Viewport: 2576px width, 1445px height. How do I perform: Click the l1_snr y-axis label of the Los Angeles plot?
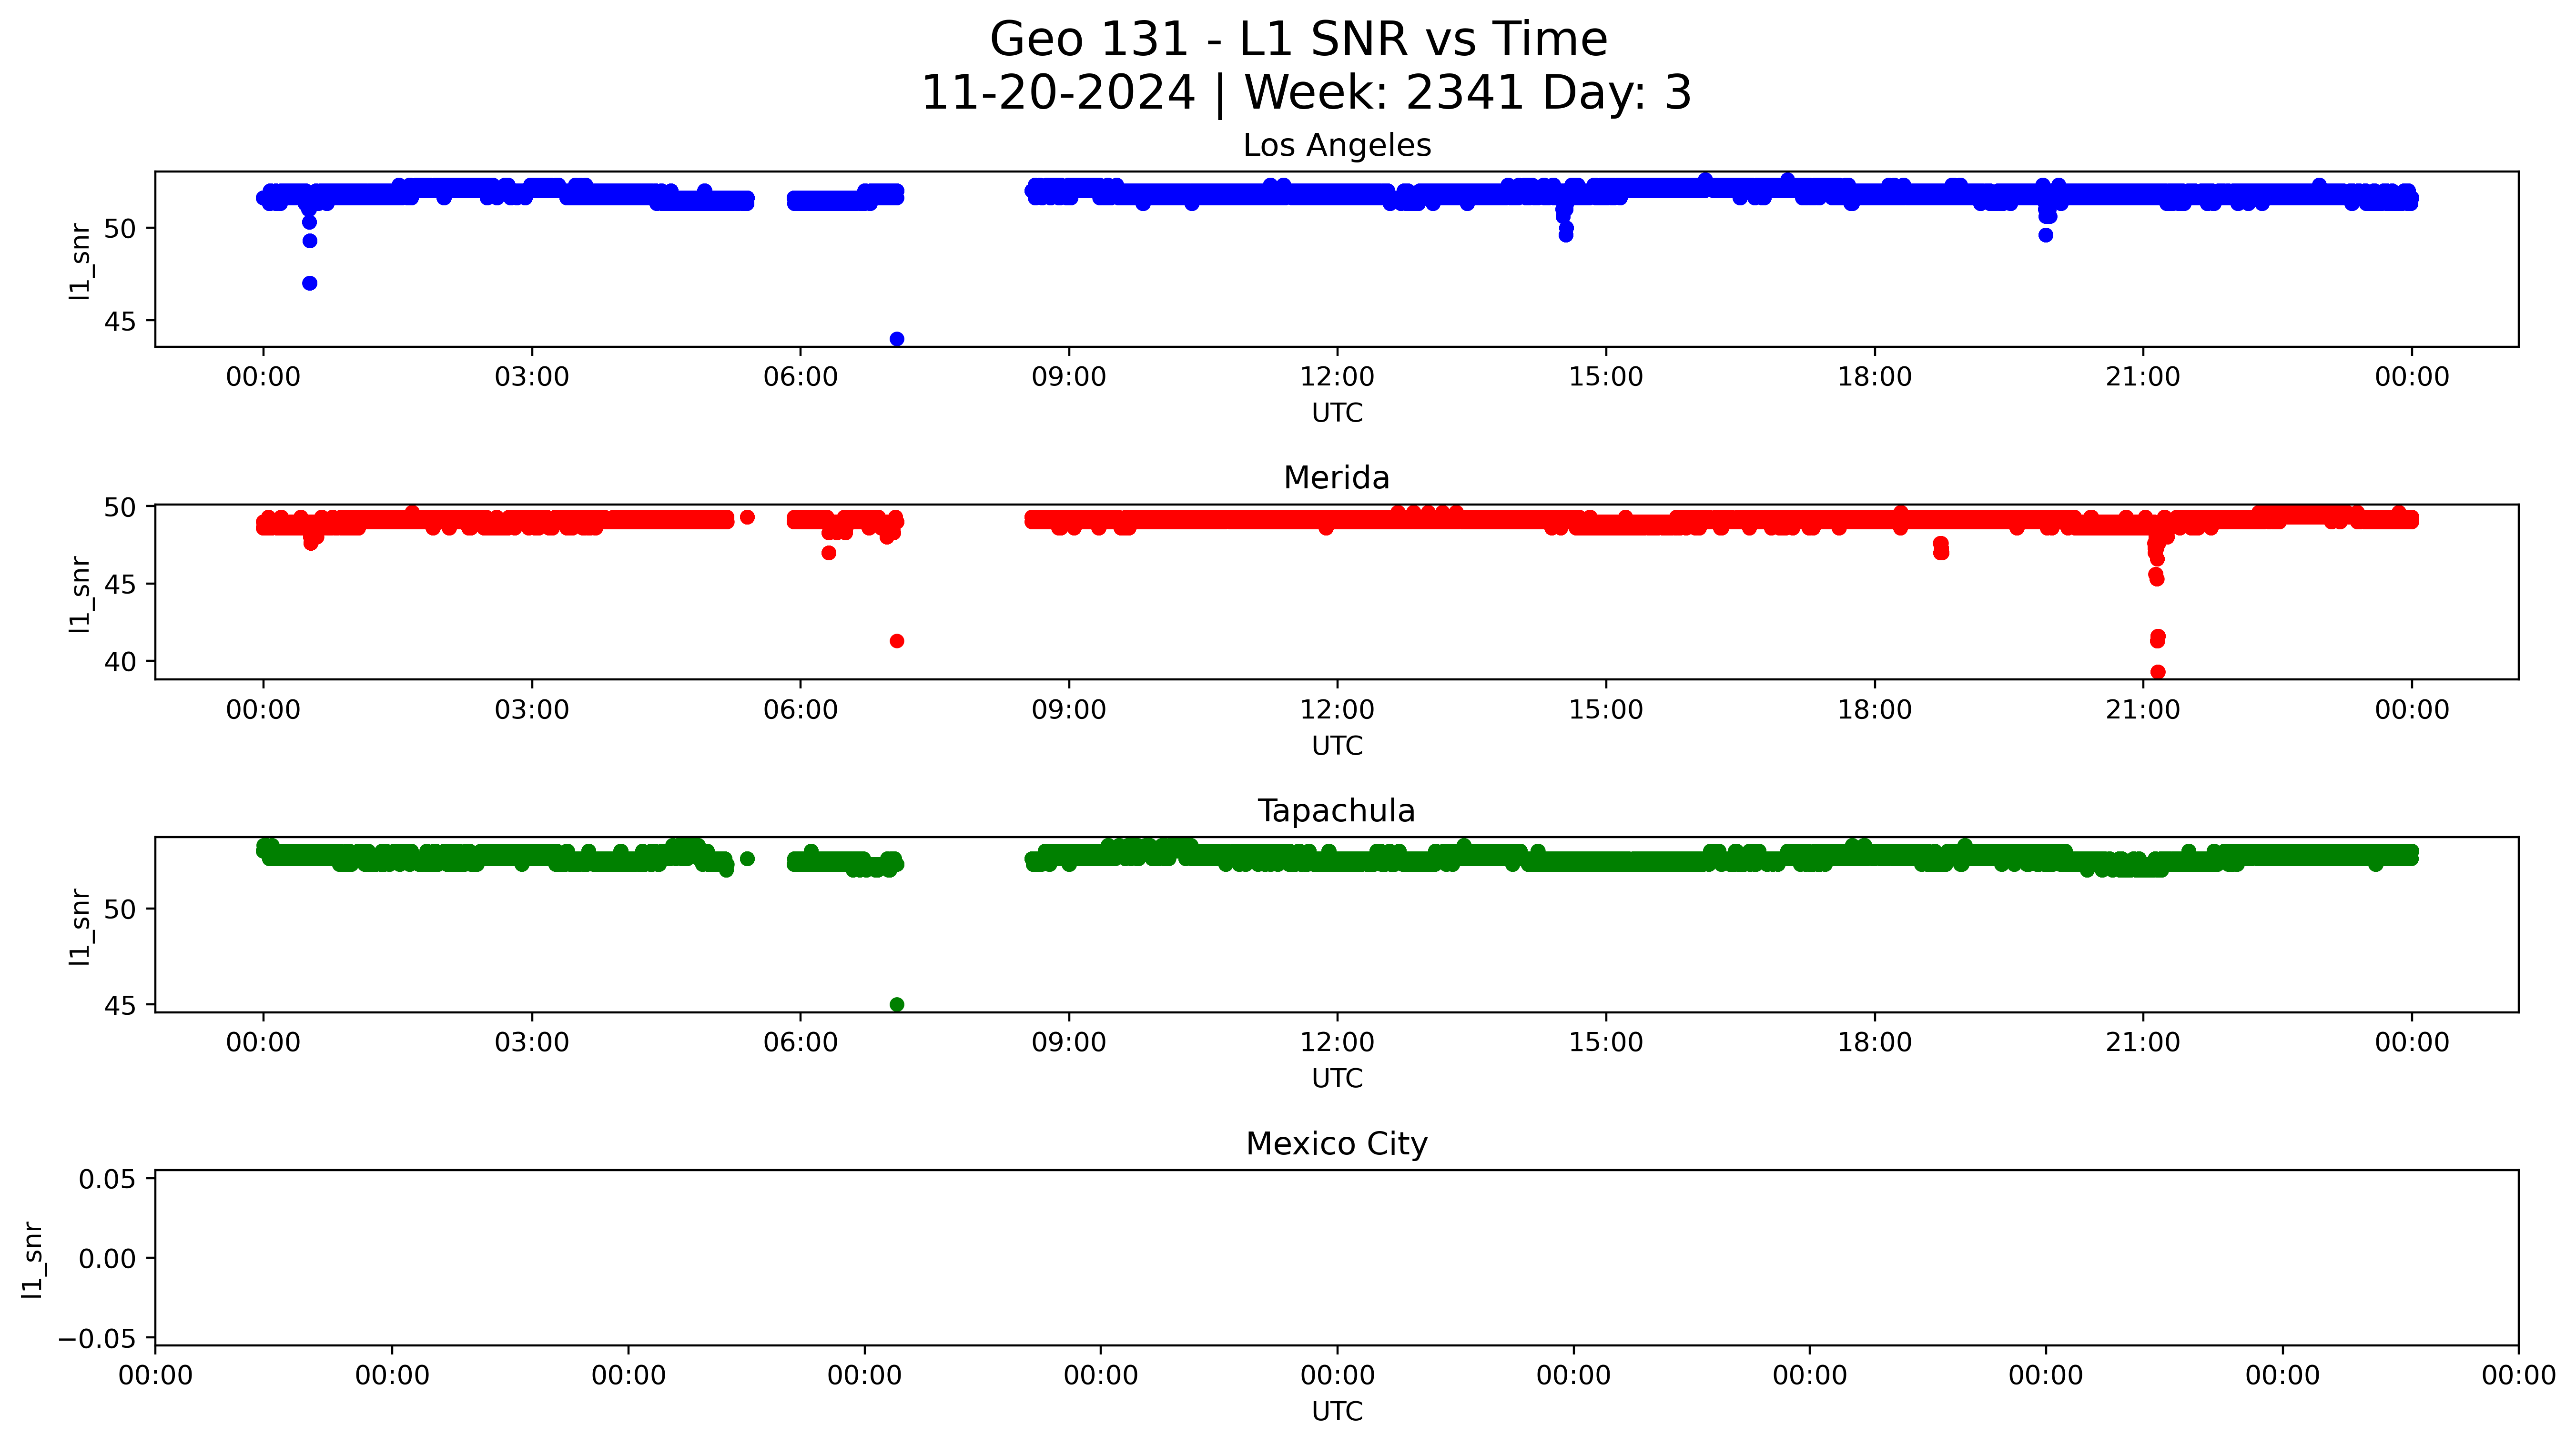(80, 261)
